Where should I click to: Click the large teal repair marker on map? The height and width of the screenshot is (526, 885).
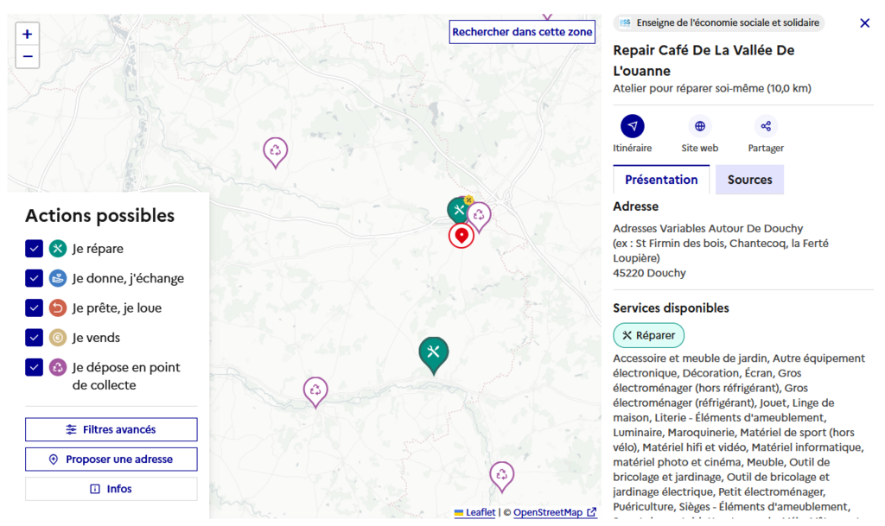coord(434,352)
